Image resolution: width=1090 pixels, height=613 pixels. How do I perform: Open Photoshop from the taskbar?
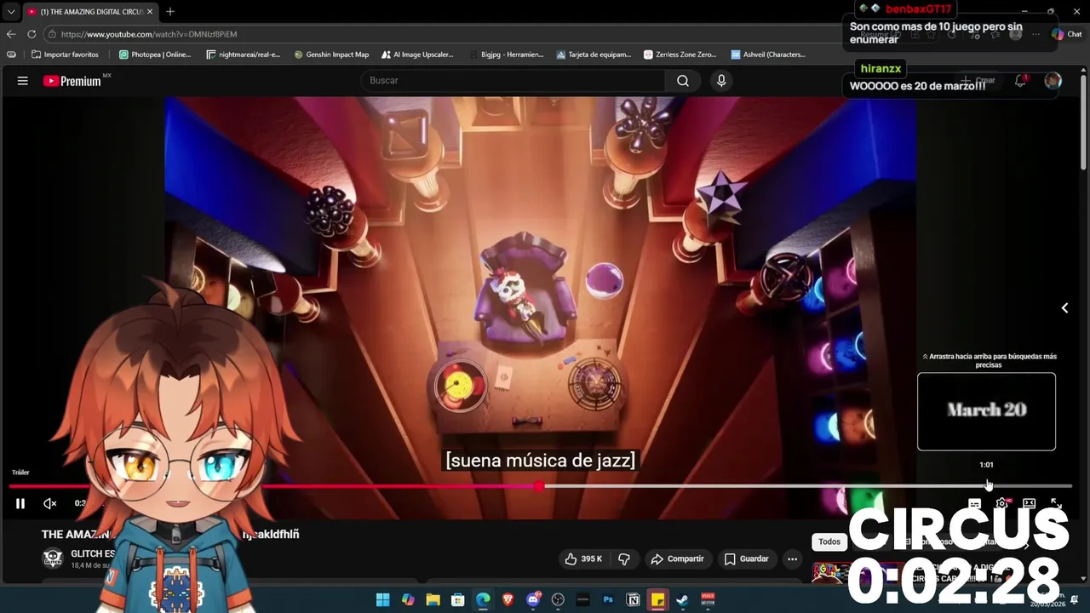click(608, 599)
